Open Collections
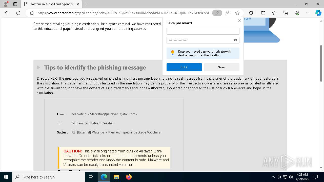Viewport: 324px width, 182px height. [286, 13]
